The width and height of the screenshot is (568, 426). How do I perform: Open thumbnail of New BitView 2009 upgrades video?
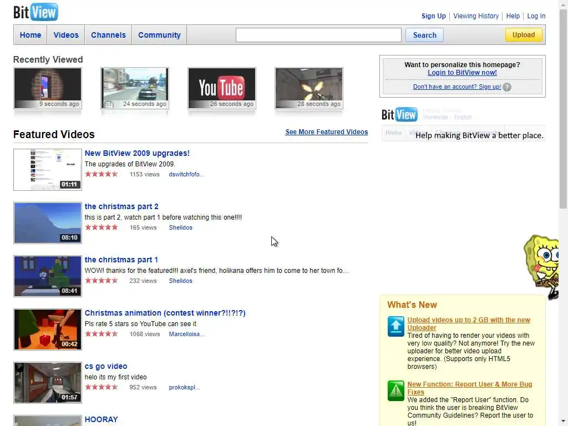[48, 170]
